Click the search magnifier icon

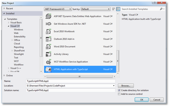pos(161,9)
